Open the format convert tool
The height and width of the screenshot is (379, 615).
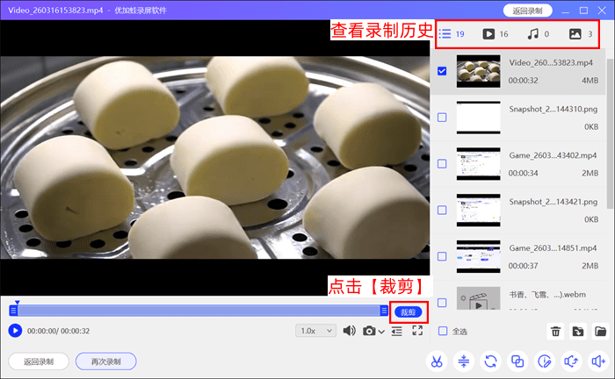click(490, 361)
